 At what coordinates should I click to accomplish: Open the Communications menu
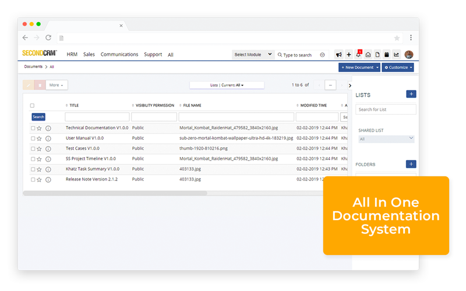pos(119,54)
